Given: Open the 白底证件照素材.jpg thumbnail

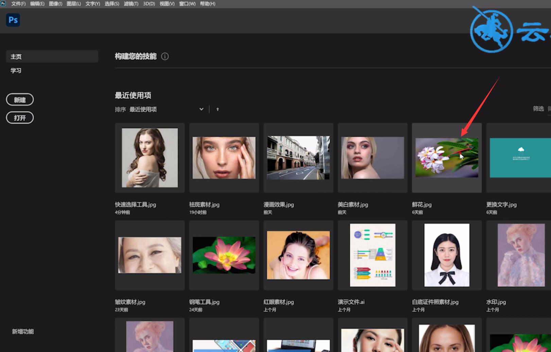Looking at the screenshot, I should tap(447, 255).
